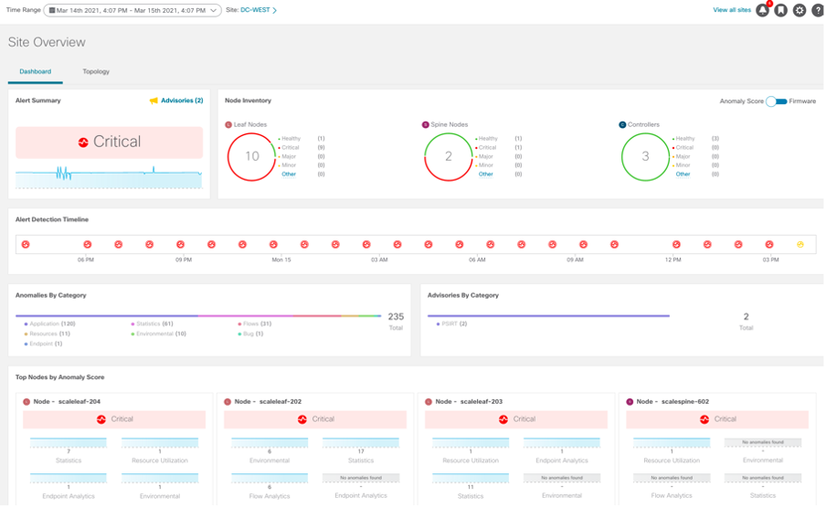This screenshot has width=826, height=508.
Task: Expand the DC-WEST site chevron
Action: pyautogui.click(x=275, y=10)
